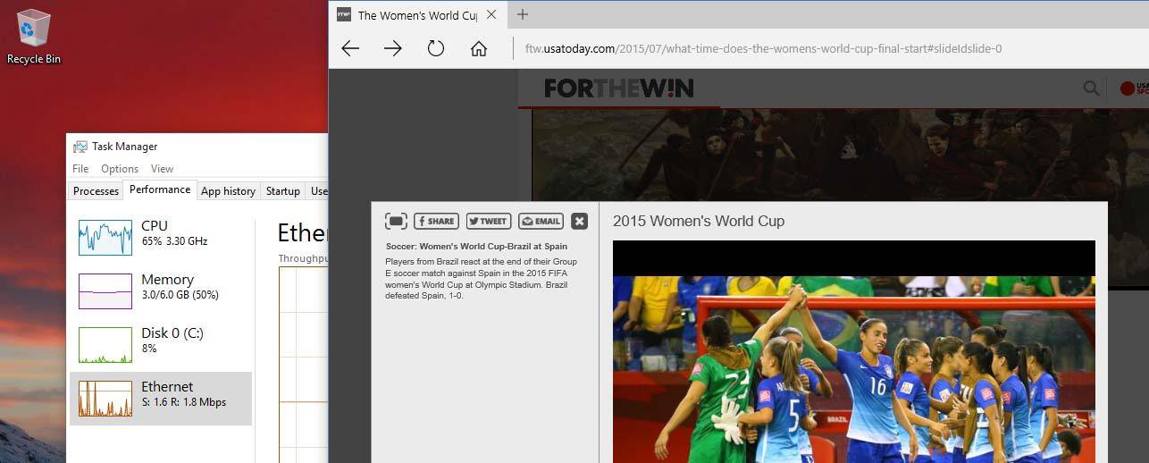This screenshot has height=463, width=1149.
Task: Open Task Manager File menu
Action: point(80,168)
